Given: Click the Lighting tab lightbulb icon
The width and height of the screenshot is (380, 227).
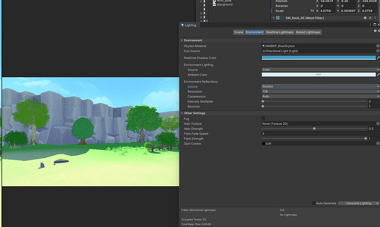Looking at the screenshot, I should point(182,25).
